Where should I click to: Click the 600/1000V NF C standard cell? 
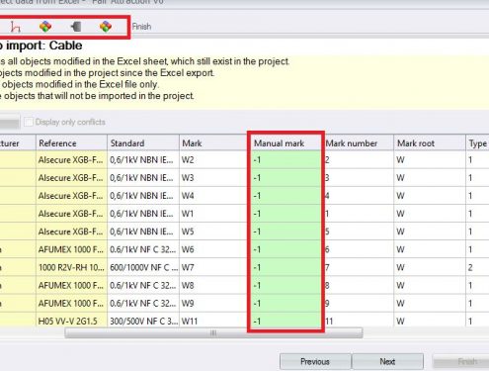(x=143, y=267)
